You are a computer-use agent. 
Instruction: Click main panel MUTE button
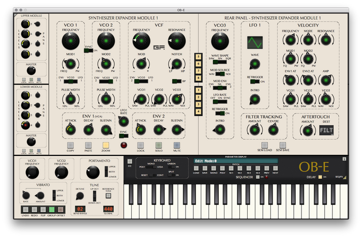177,145
